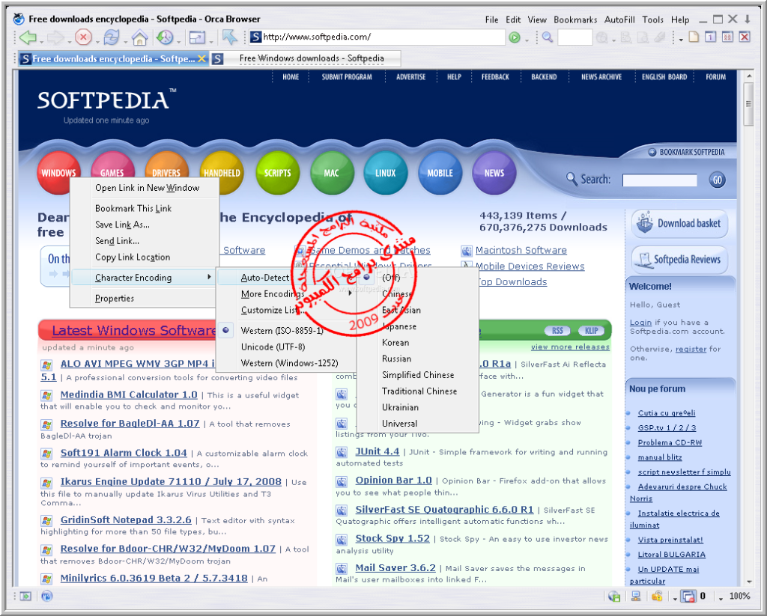Click the Orca Browser whale logo icon
The image size is (767, 616).
click(x=19, y=19)
